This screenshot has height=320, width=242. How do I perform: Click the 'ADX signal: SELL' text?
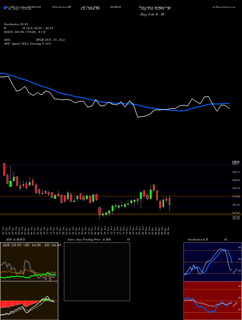click(x=27, y=44)
